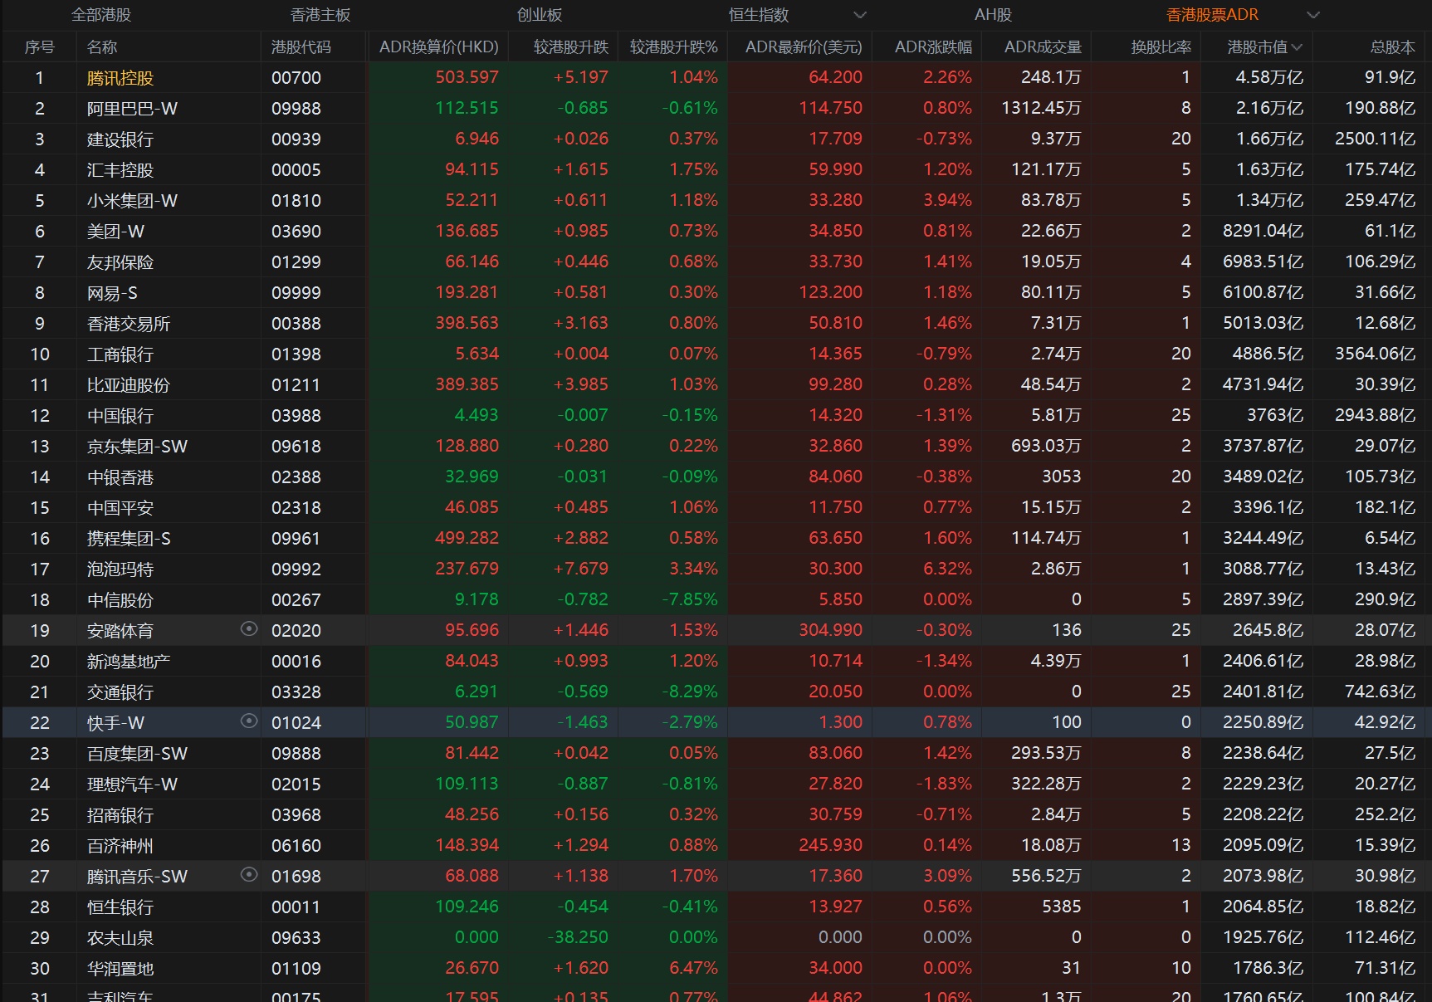Viewport: 1432px width, 1002px height.
Task: Open the 香港股票ADR dropdown chevron
Action: (1312, 15)
